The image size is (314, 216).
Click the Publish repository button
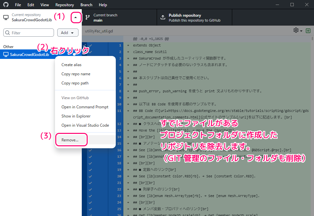coord(194,17)
